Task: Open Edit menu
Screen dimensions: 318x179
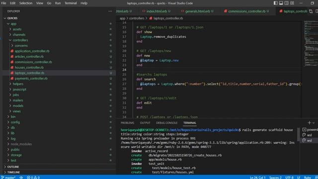Action: pyautogui.click(x=12, y=3)
